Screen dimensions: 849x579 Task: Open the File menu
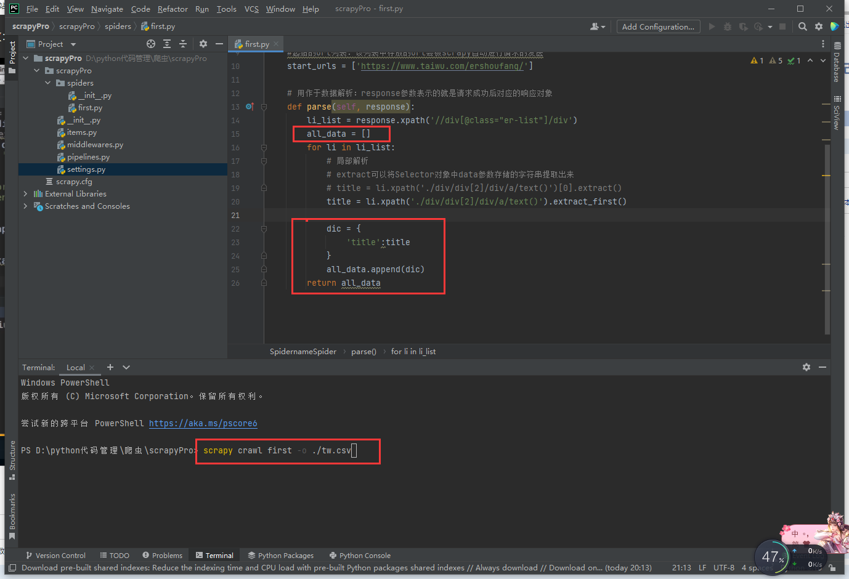pyautogui.click(x=32, y=9)
